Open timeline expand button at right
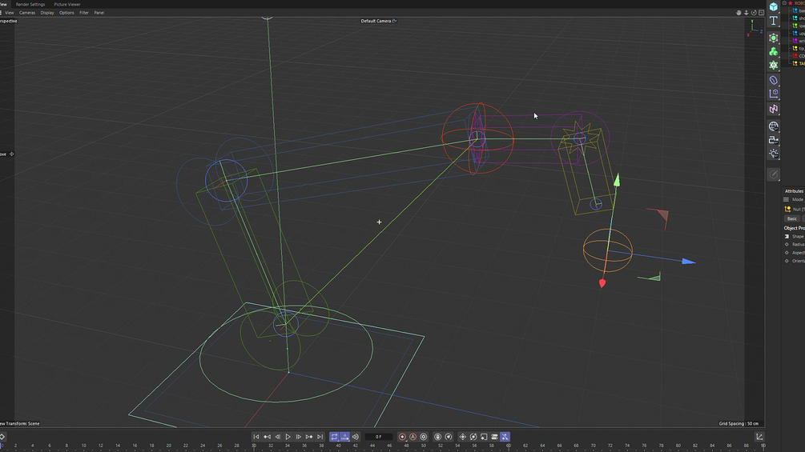Image resolution: width=805 pixels, height=452 pixels. (x=759, y=437)
